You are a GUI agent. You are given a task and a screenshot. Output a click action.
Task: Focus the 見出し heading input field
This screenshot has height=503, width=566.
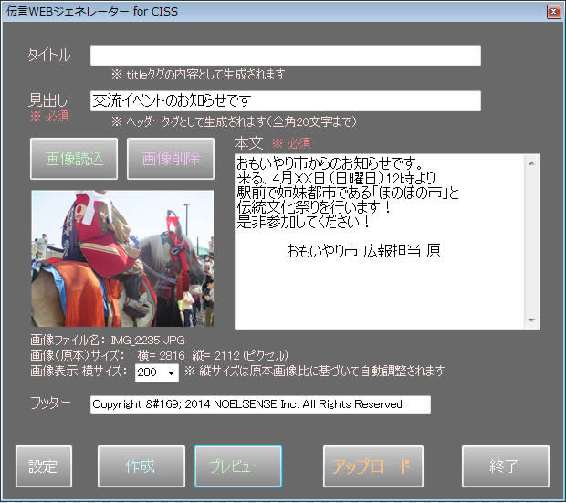pos(285,100)
